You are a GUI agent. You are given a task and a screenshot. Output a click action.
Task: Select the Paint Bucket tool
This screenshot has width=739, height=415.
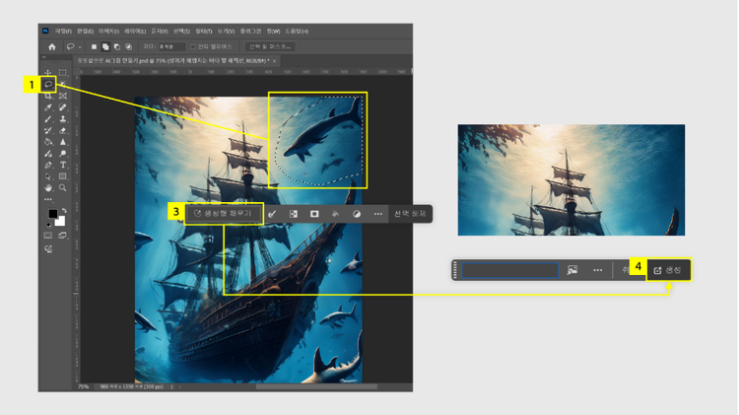pos(48,142)
